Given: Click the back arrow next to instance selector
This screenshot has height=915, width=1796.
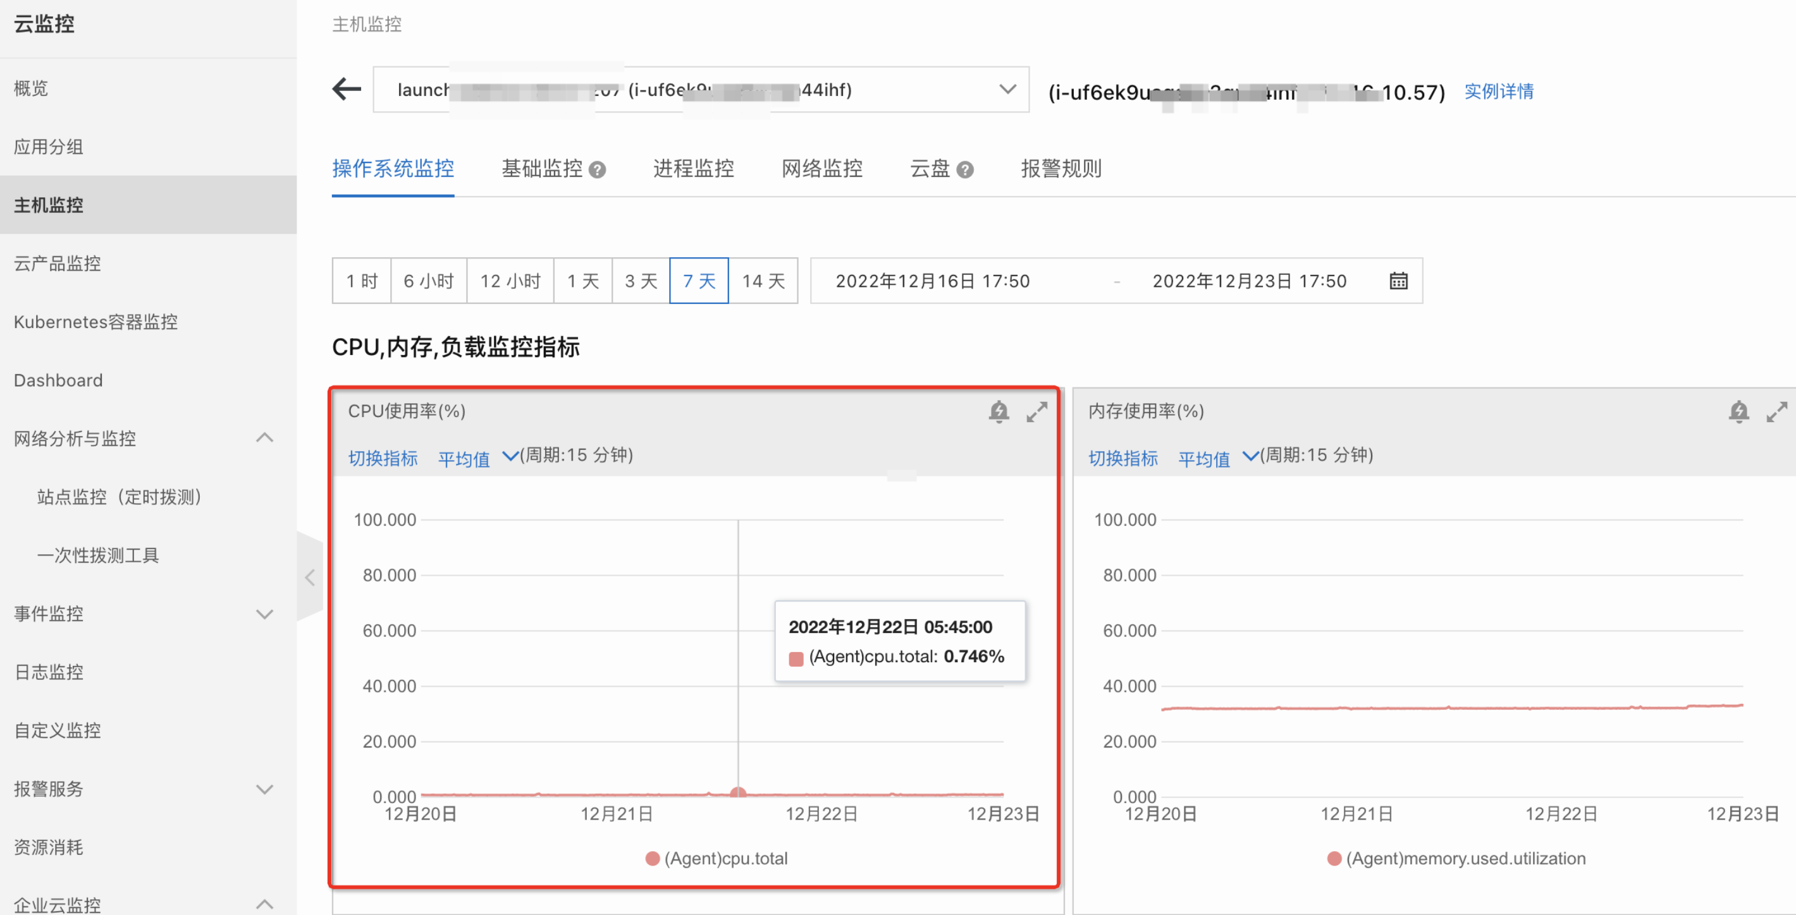Looking at the screenshot, I should coord(347,90).
